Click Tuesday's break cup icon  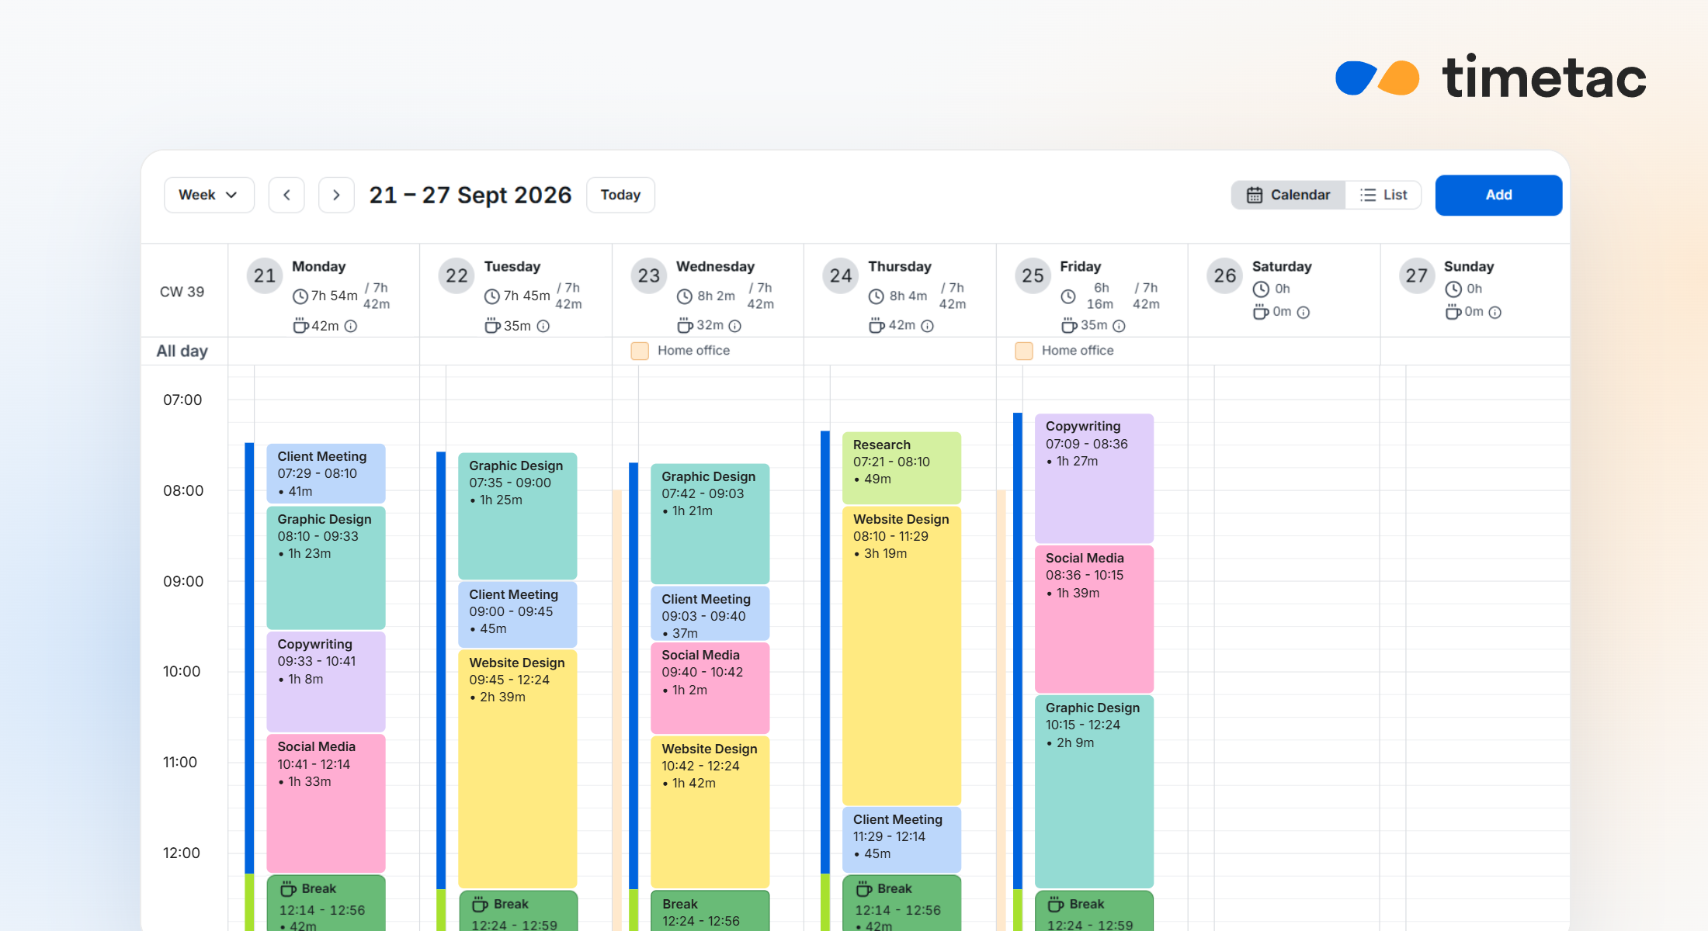point(492,326)
